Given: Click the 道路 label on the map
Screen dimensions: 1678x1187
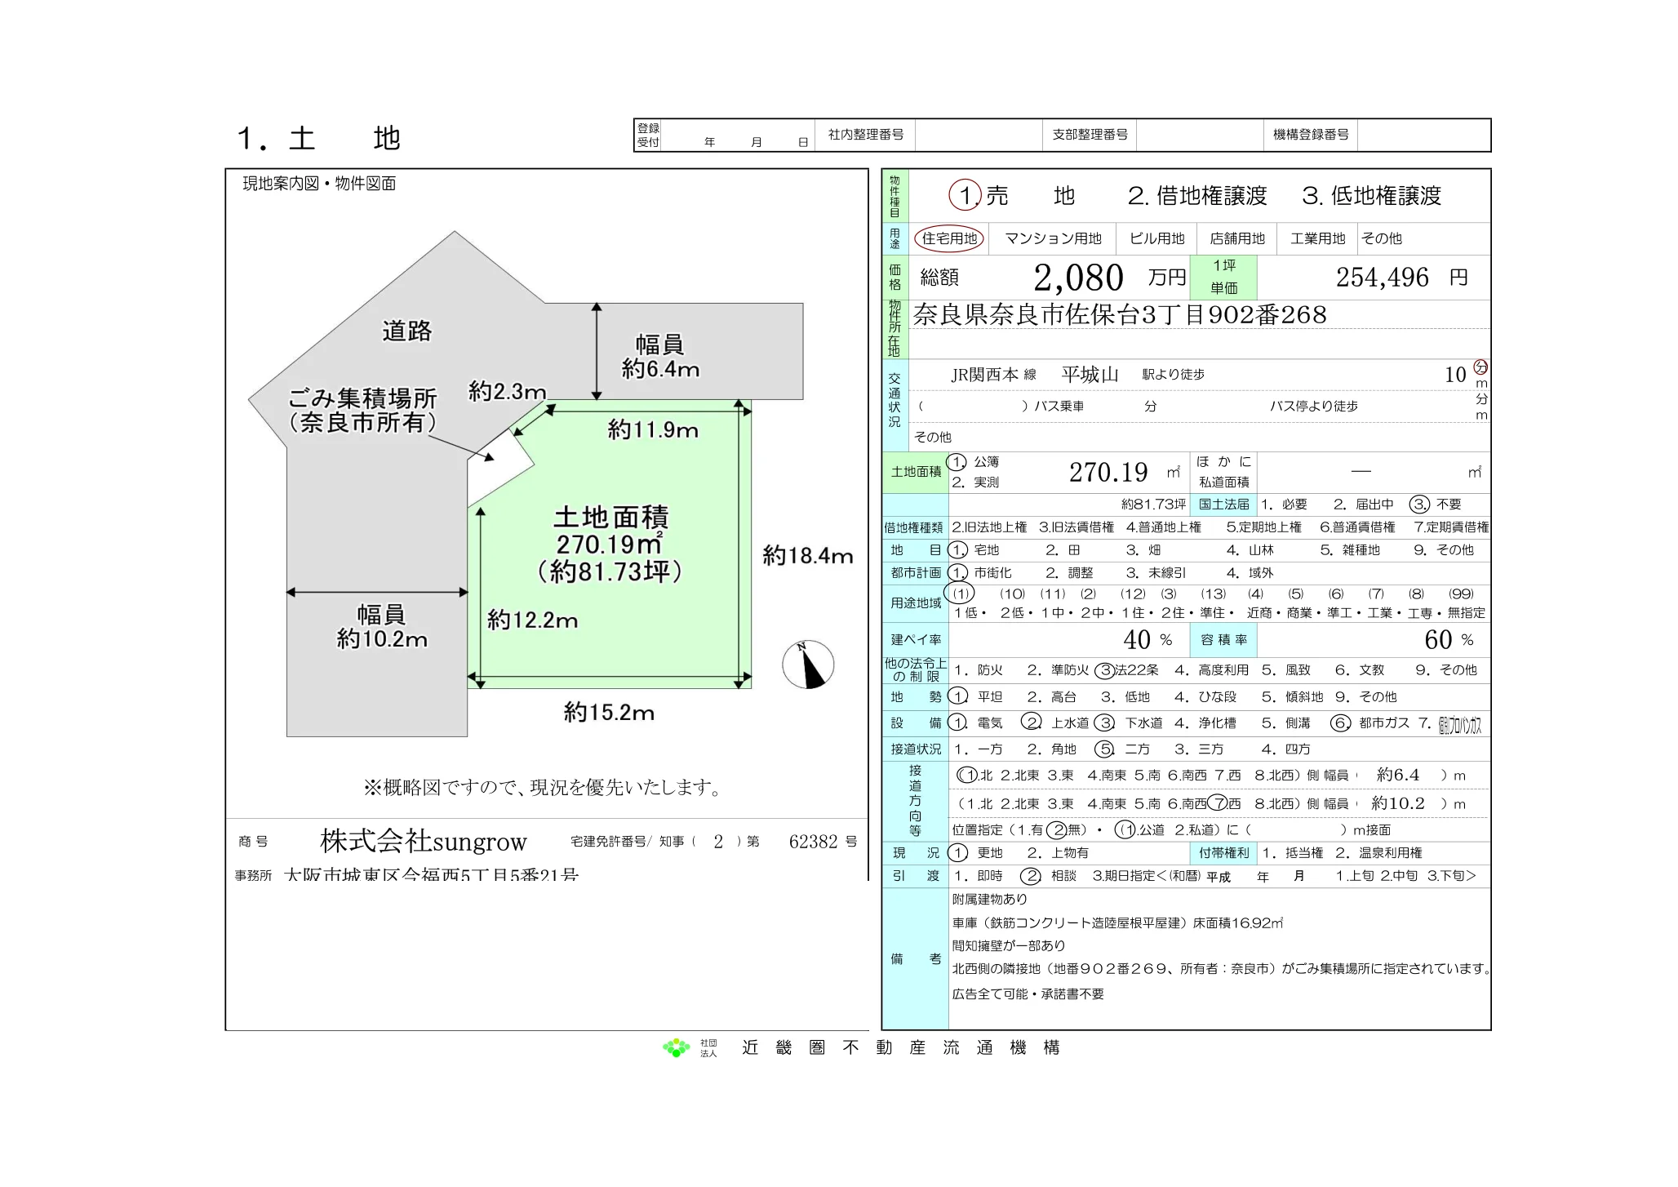Looking at the screenshot, I should (x=407, y=331).
